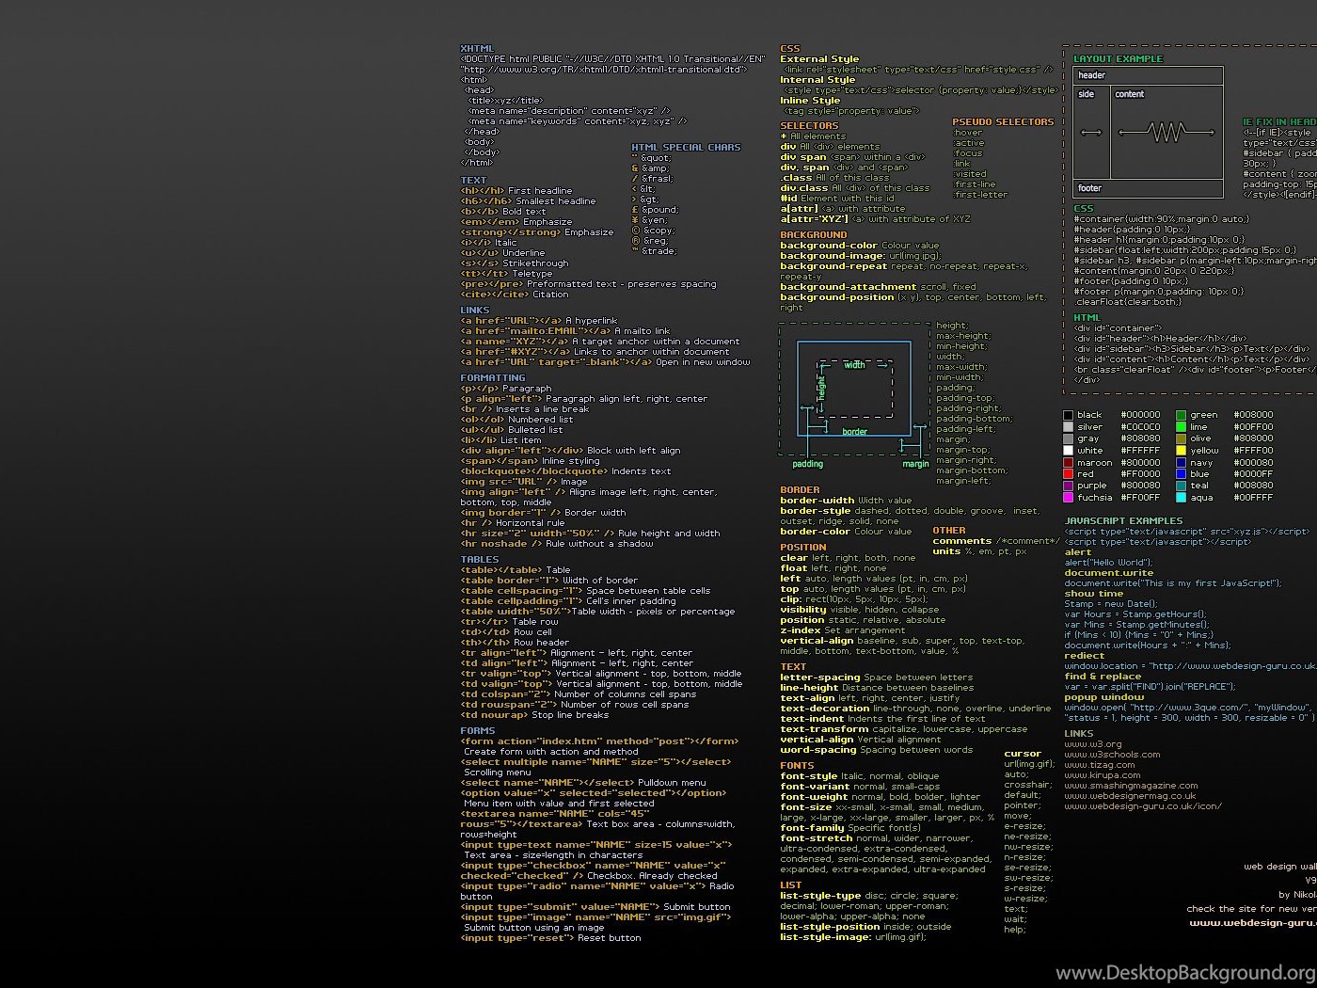Click the 'FORMS' section heading
This screenshot has width=1317, height=988.
[478, 731]
